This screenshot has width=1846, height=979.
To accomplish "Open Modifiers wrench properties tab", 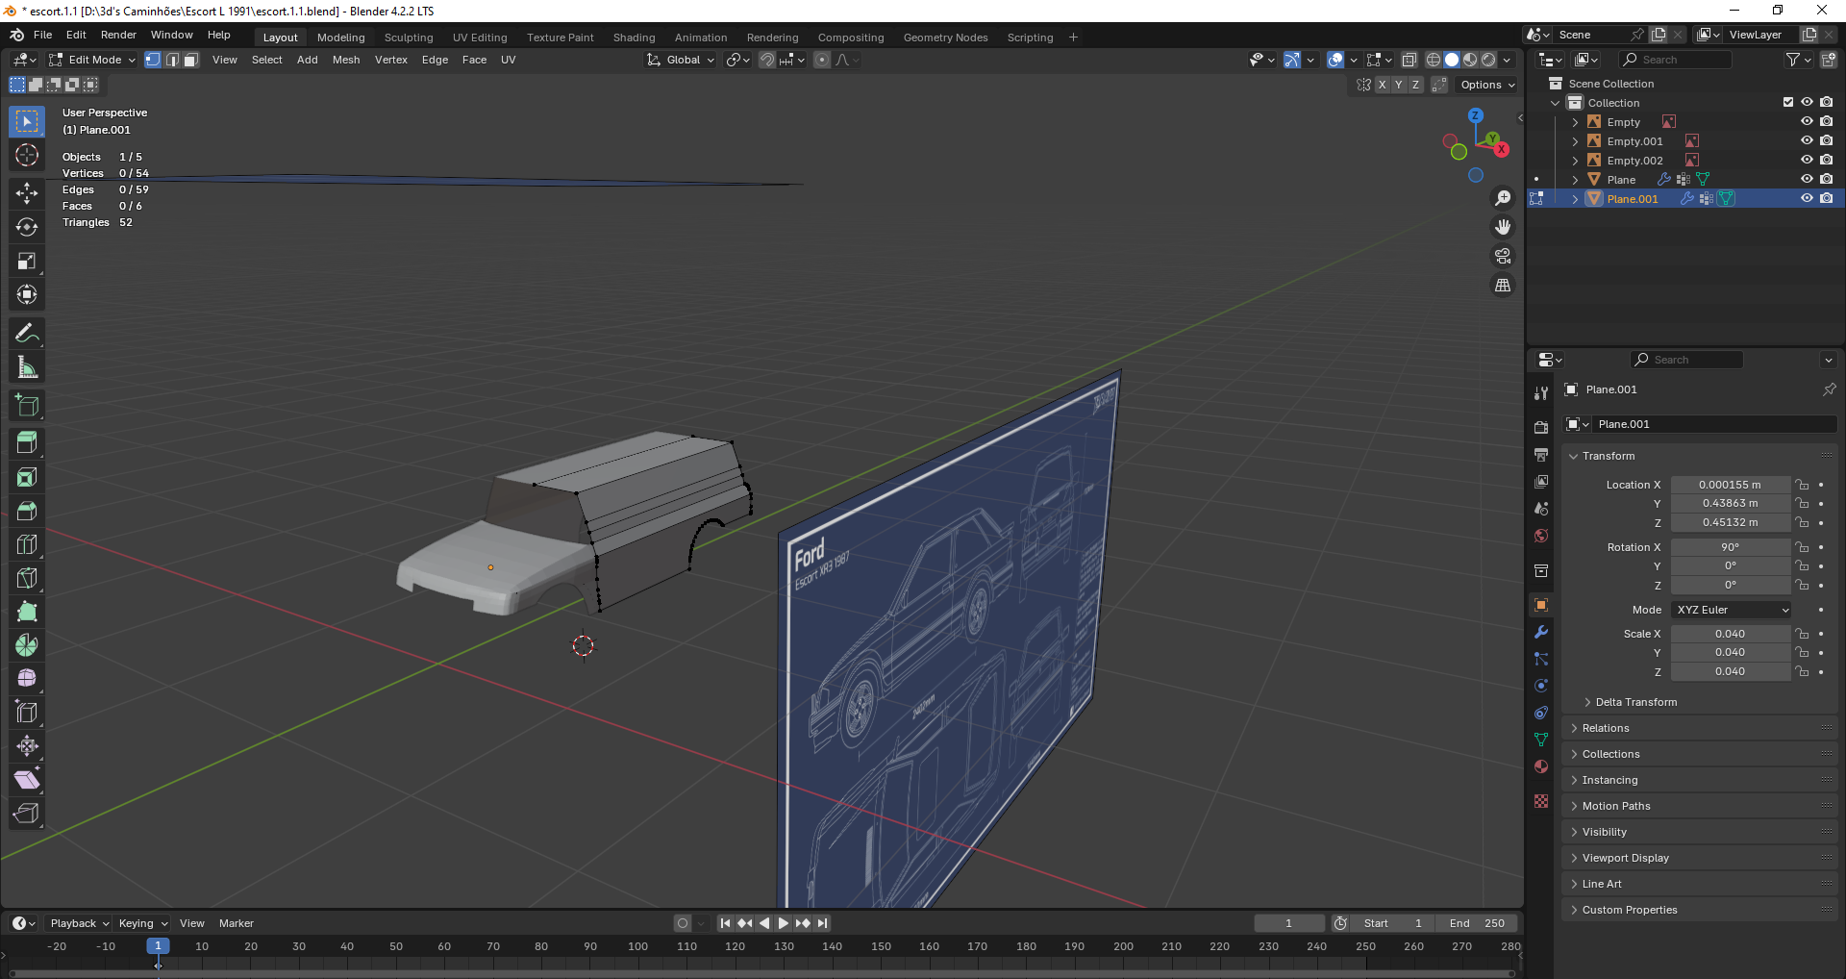I will coord(1541,632).
